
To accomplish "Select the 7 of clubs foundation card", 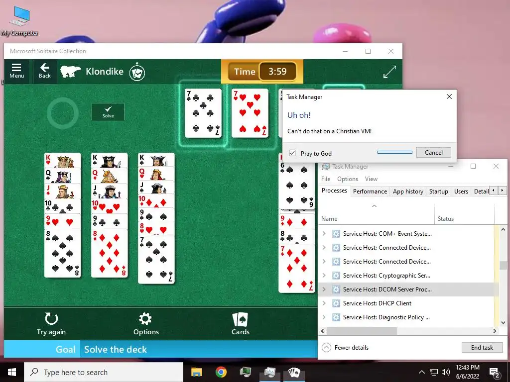I will [x=203, y=113].
